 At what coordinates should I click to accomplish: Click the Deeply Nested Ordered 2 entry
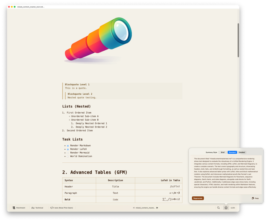pyautogui.click(x=91, y=127)
